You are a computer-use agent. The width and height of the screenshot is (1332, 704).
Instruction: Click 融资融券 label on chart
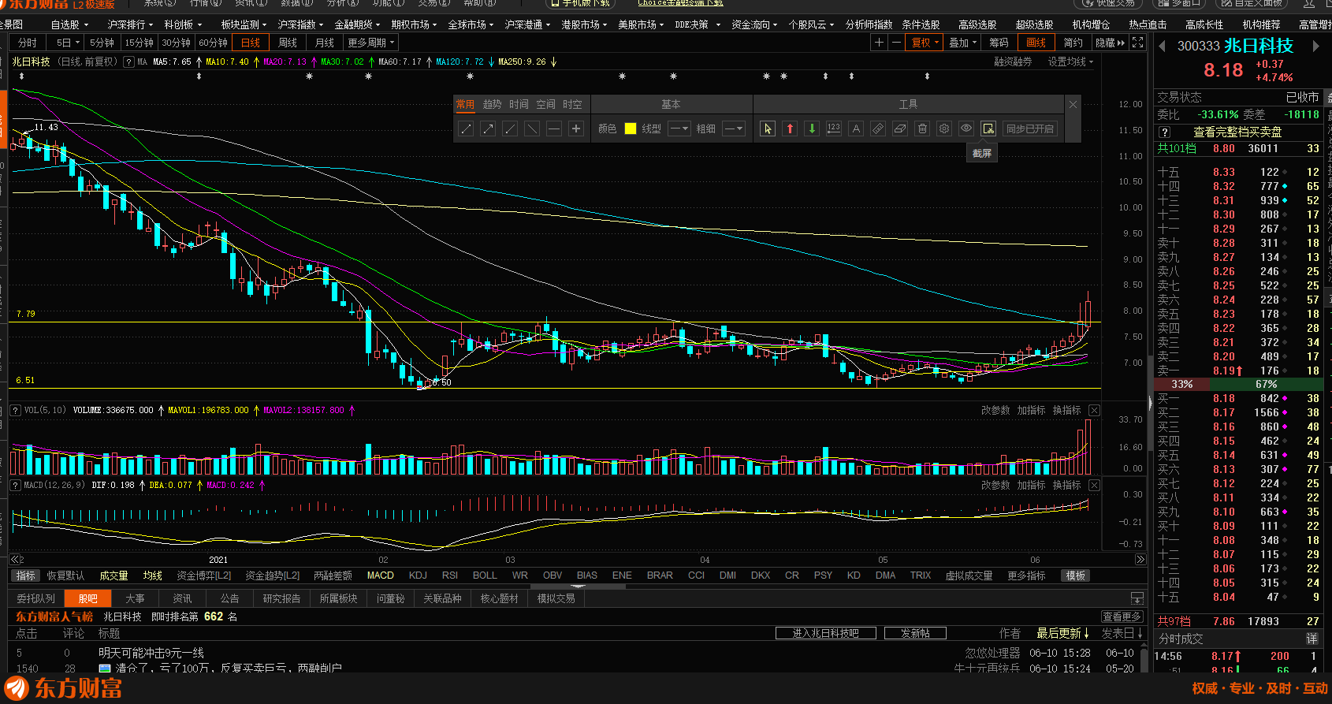1013,61
